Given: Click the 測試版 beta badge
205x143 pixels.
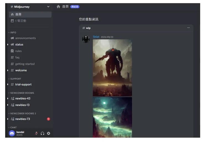Looking at the screenshot, I should 75,7.
